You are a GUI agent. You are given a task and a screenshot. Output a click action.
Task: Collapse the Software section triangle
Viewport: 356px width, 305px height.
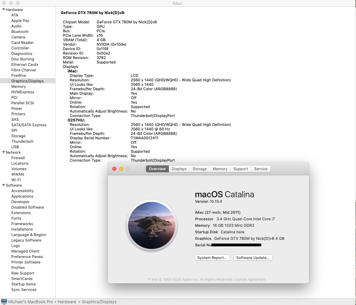coord(4,185)
